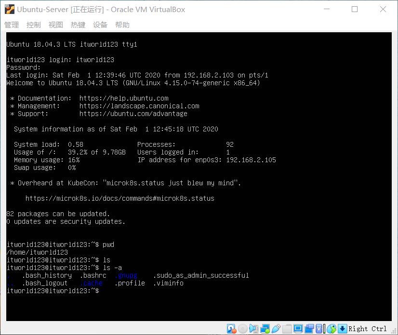Open the 设备 menu
The image size is (398, 335).
tap(100, 25)
